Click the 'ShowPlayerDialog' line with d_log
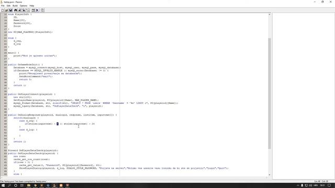 click(124, 168)
